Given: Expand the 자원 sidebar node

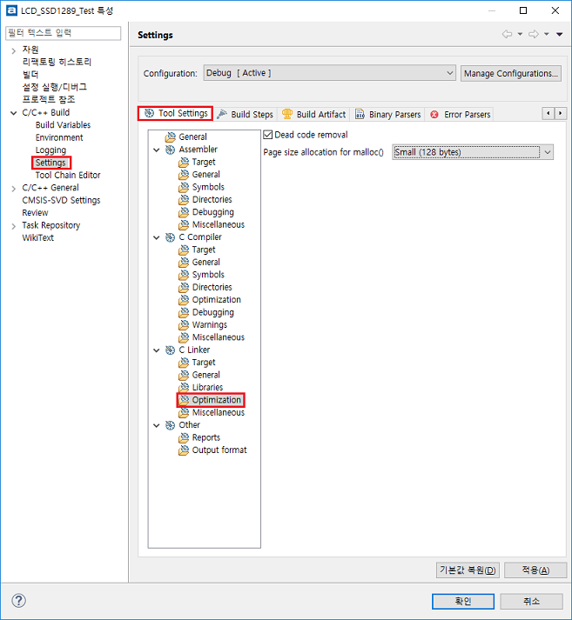Looking at the screenshot, I should coord(13,50).
